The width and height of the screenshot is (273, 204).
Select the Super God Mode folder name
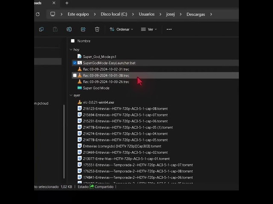(96, 88)
